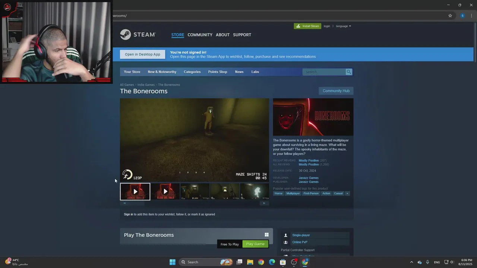Open Windows Start menu
Screen dimensions: 477x268
tap(173, 262)
